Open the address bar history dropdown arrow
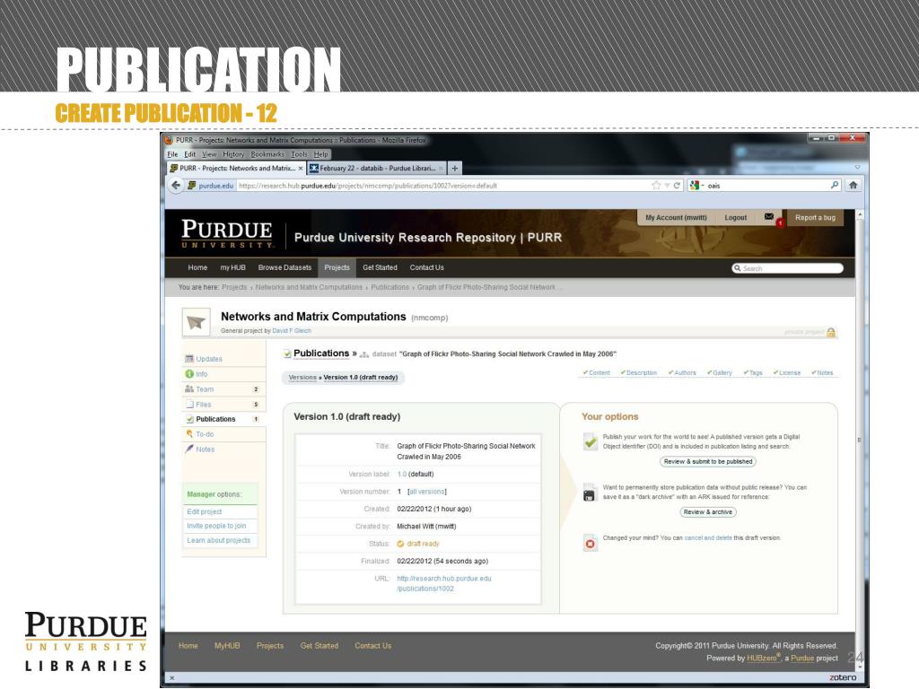Image resolution: width=919 pixels, height=689 pixels. 667,185
